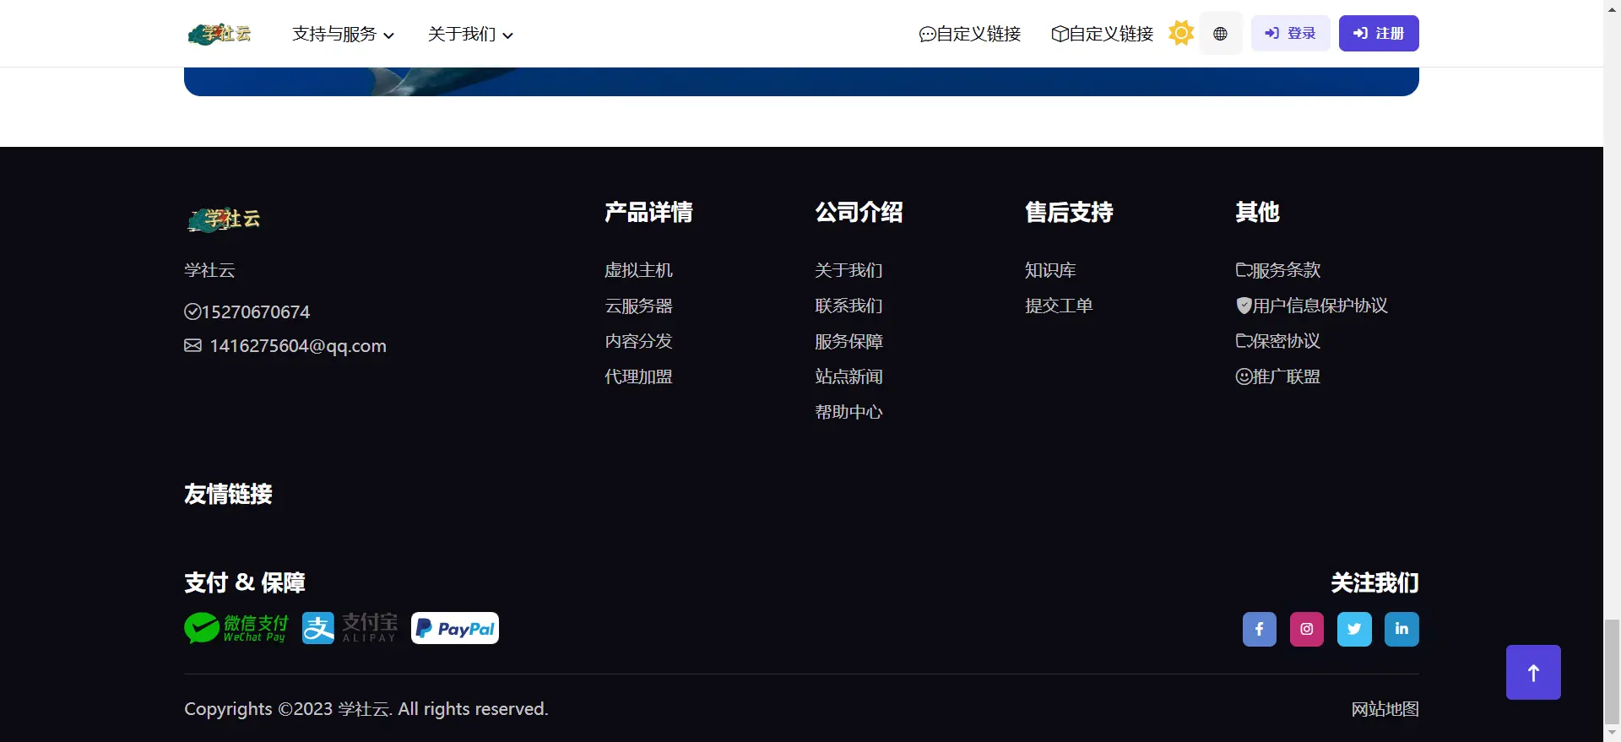Click the Copyrights ©2023 学社云 text

(366, 709)
